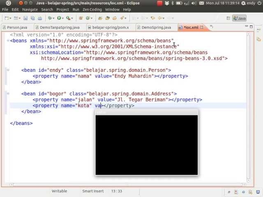This screenshot has width=263, height=197.
Task: Click the Save toolbar icon
Action: click(x=25, y=18)
